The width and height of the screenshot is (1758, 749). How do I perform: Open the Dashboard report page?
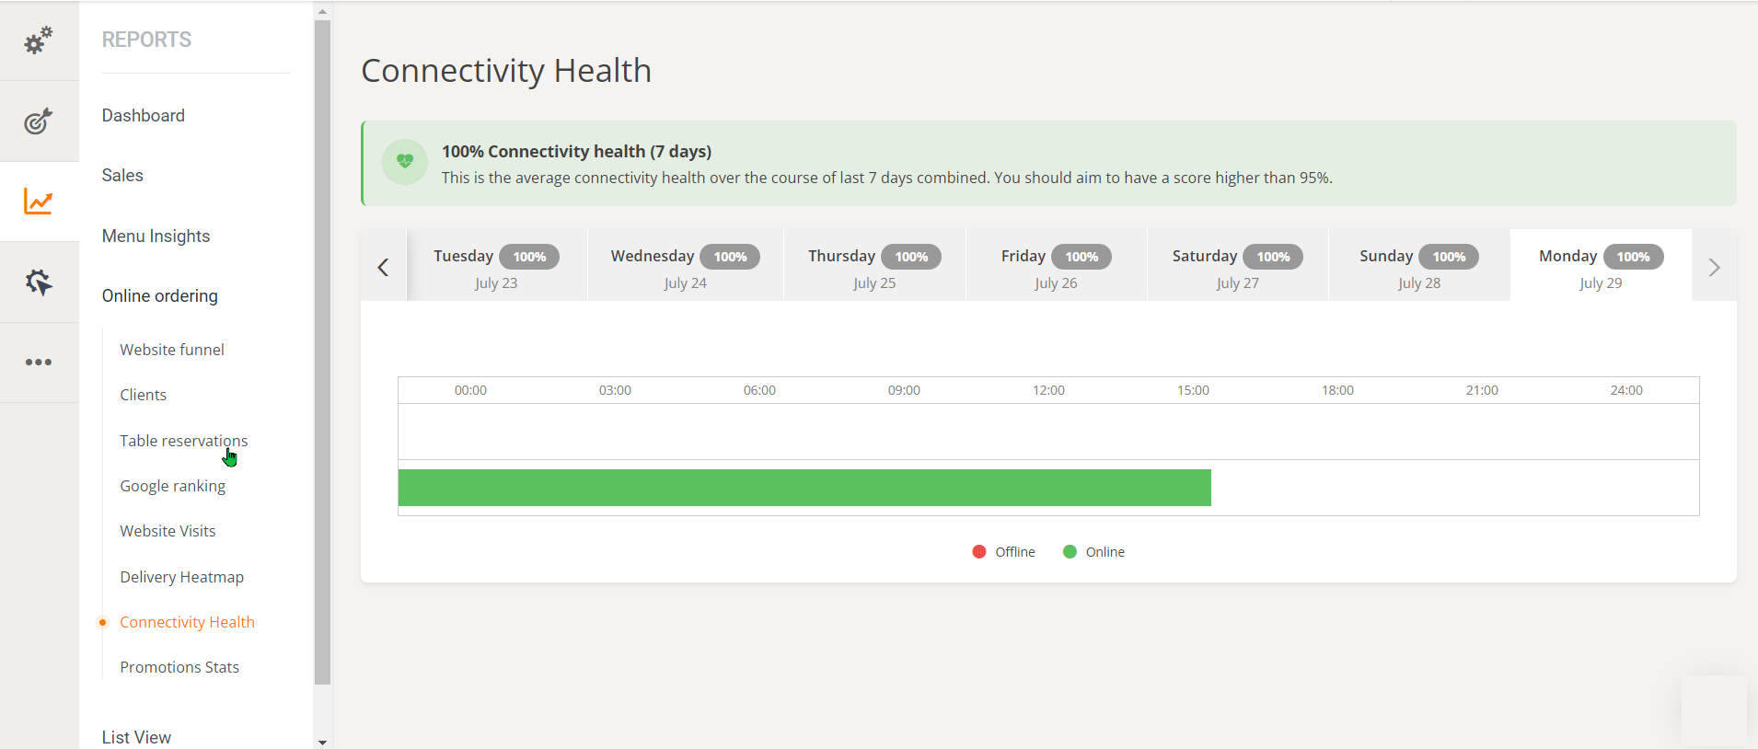(144, 116)
